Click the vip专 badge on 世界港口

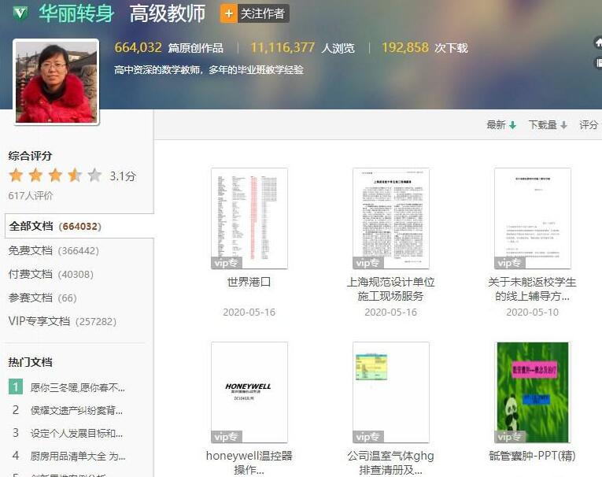[226, 263]
